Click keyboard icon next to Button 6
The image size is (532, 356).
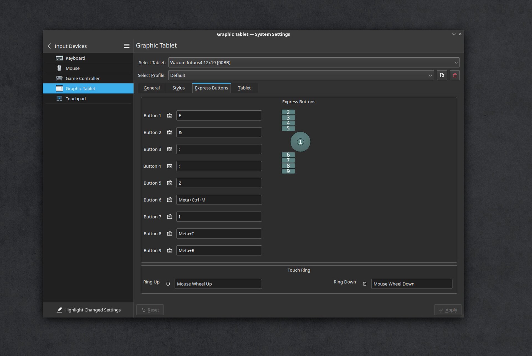(x=170, y=200)
